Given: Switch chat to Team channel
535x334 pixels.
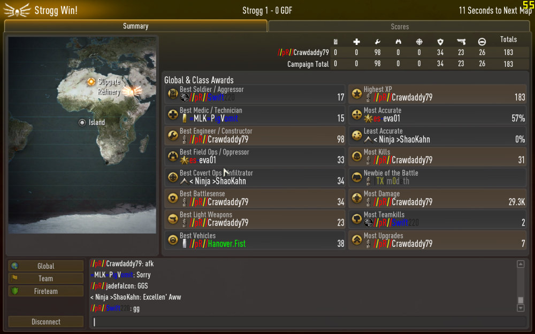Looking at the screenshot, I should click(45, 278).
